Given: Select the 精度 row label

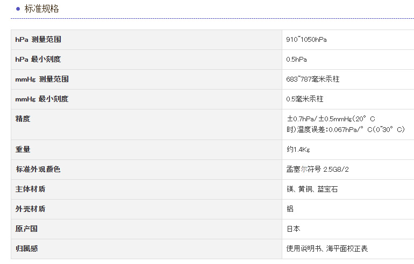Looking at the screenshot, I should click(x=23, y=119).
